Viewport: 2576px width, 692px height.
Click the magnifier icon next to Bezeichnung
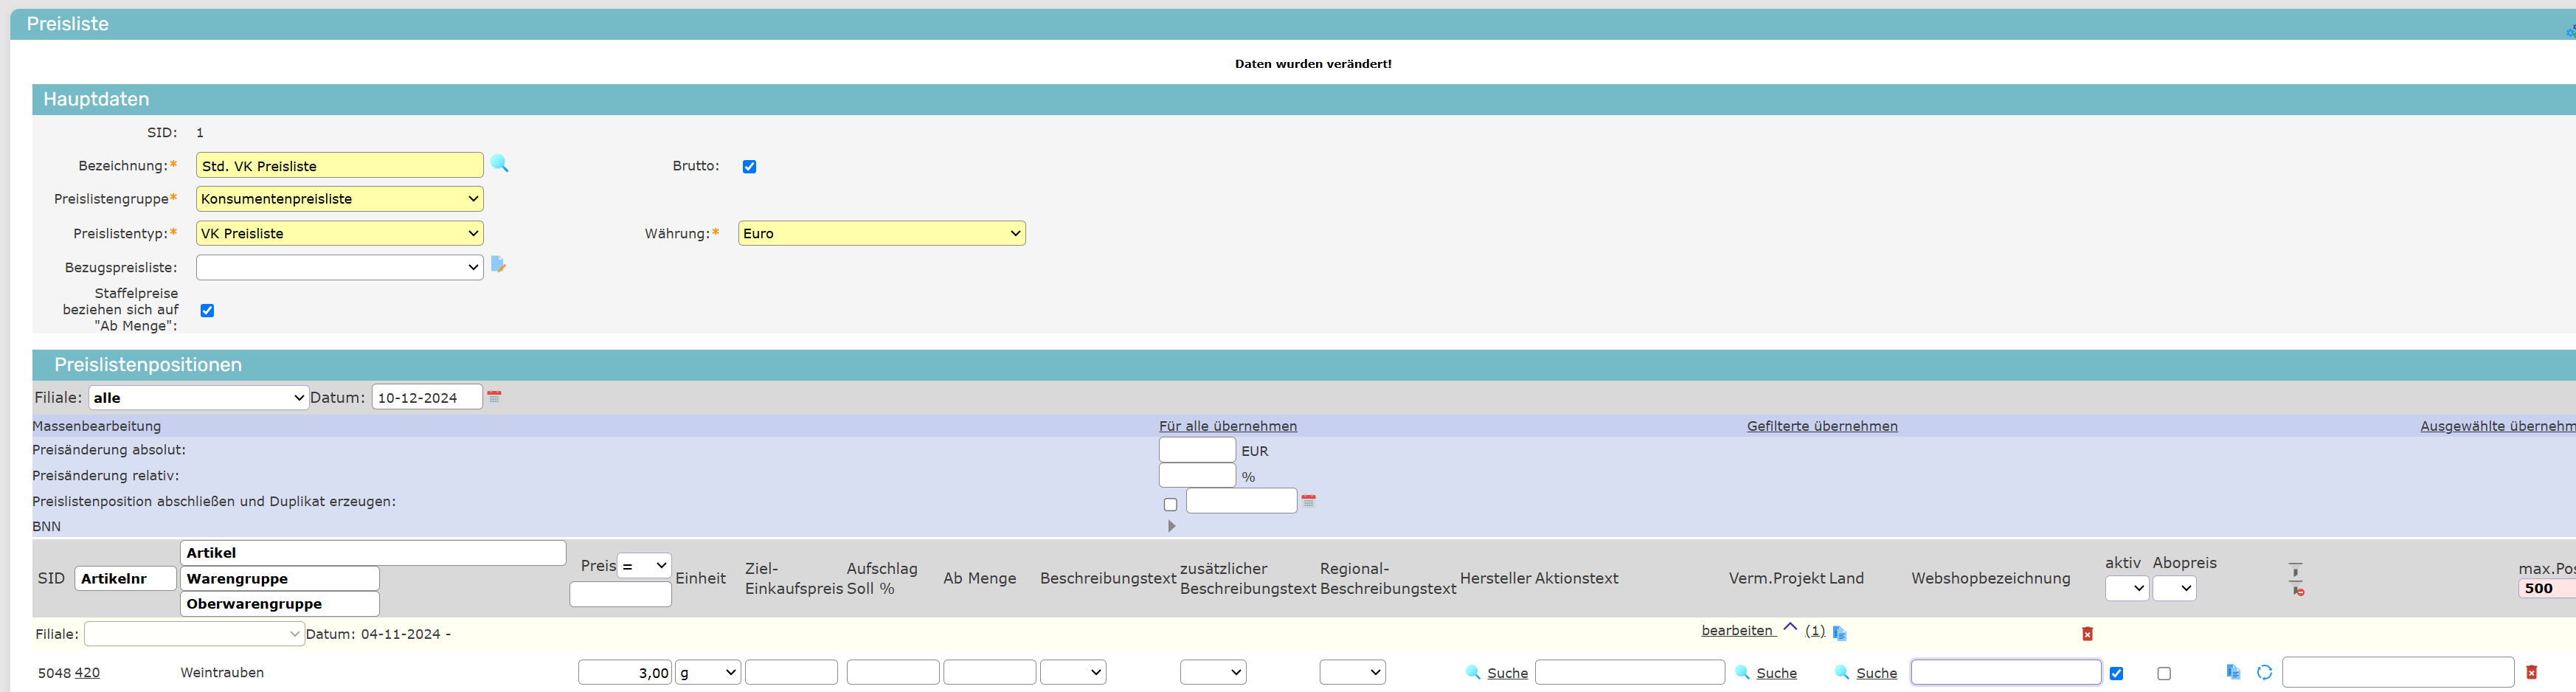tap(499, 164)
